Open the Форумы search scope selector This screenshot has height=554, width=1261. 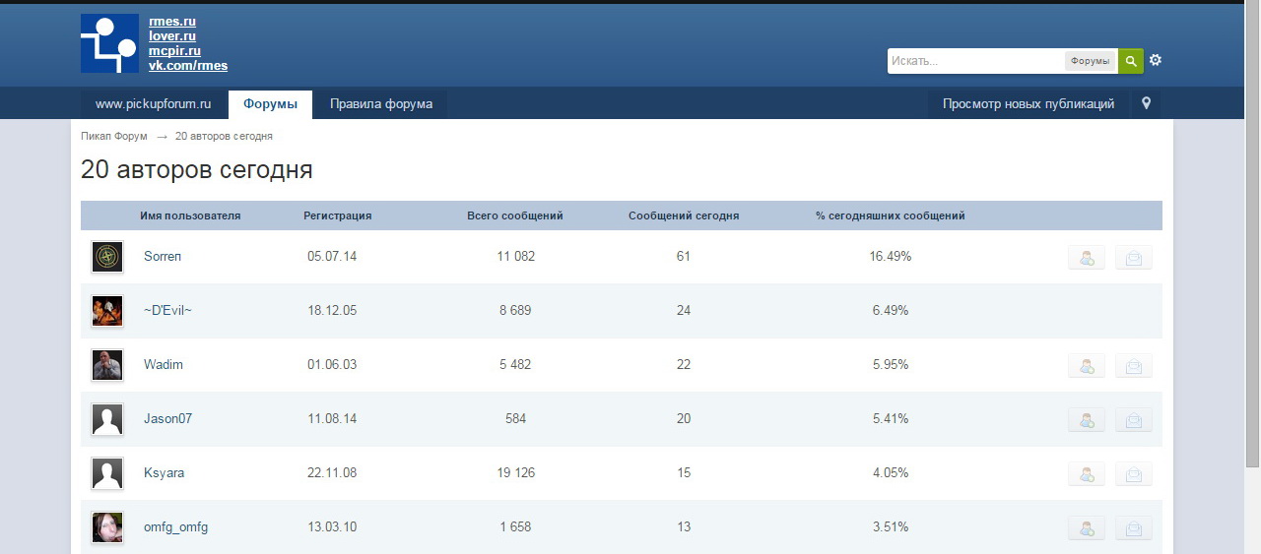pyautogui.click(x=1090, y=61)
